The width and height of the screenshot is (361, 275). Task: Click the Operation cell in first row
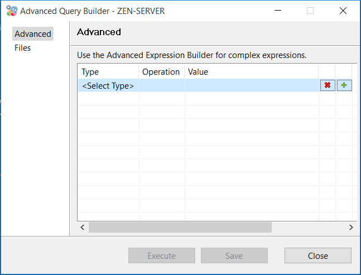click(162, 86)
